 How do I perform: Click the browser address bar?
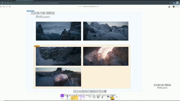point(87,3)
